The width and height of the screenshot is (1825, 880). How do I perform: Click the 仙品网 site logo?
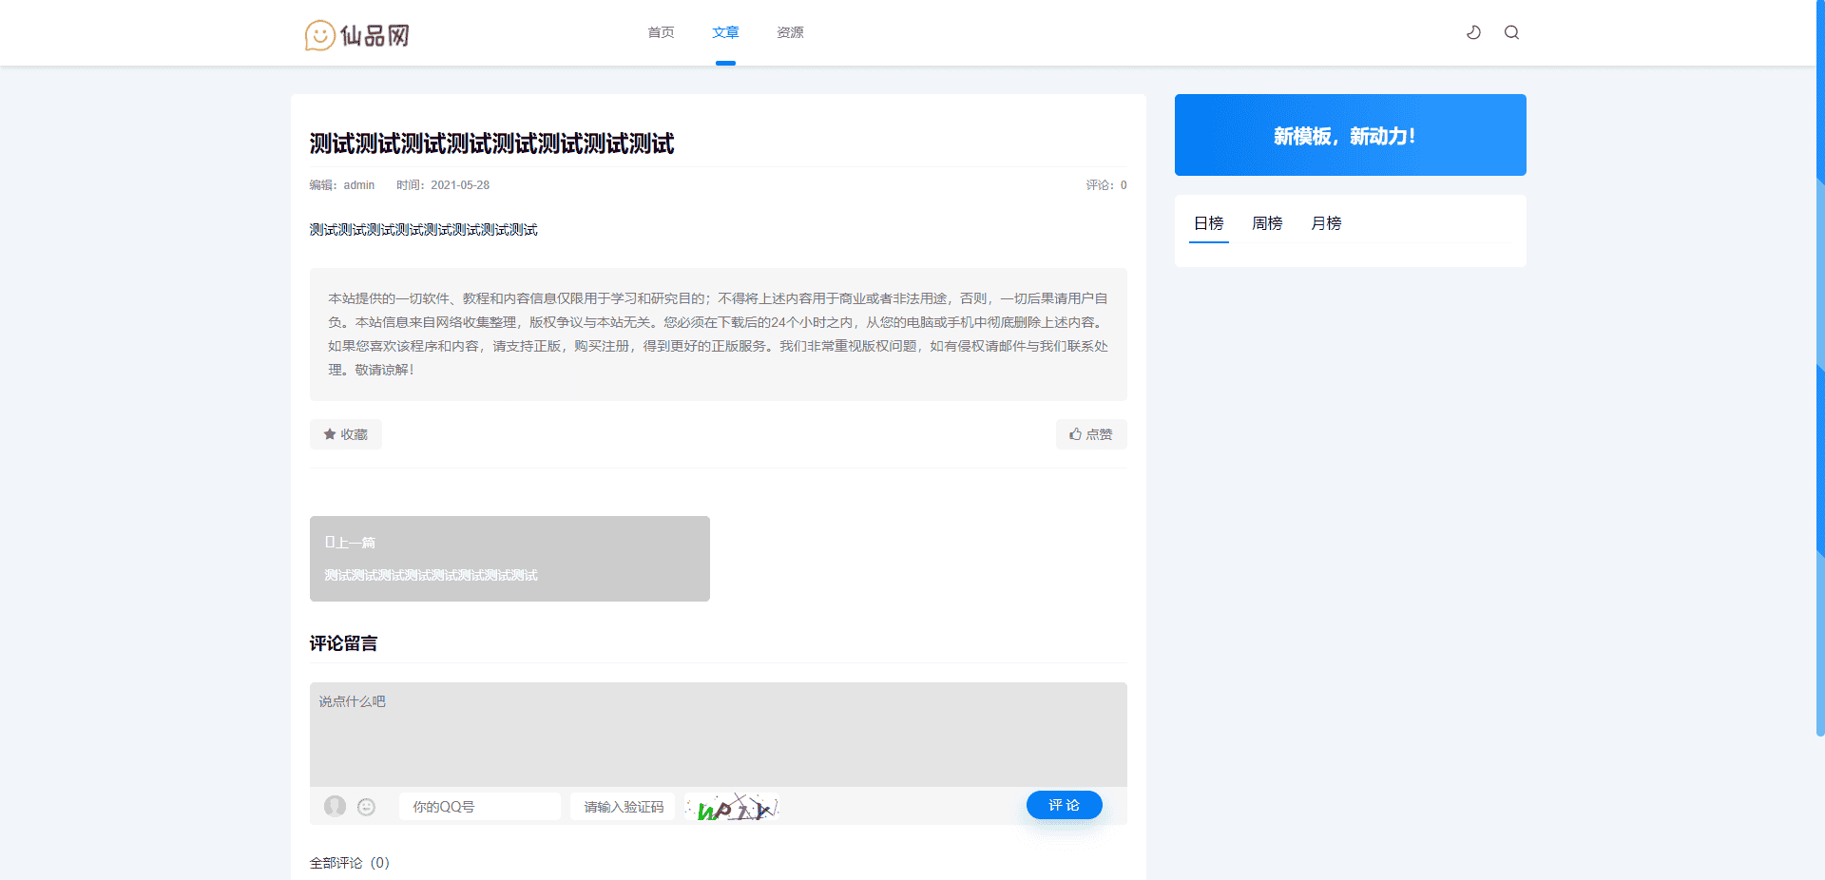(357, 35)
